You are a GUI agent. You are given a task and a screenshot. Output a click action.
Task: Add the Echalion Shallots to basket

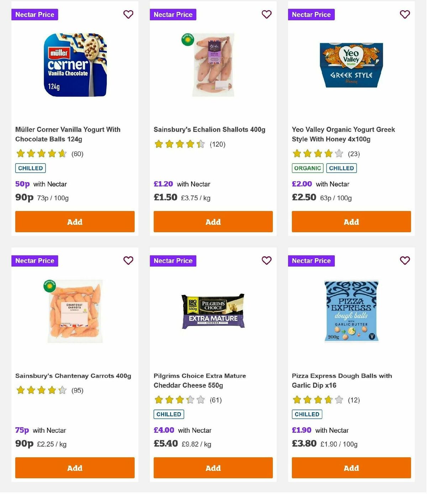pyautogui.click(x=213, y=221)
